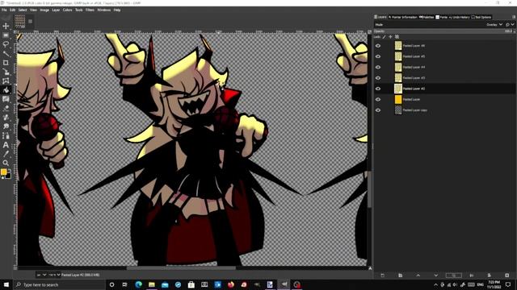Screen dimensions: 517x290
Task: Lower the selected layer one step
Action: [436, 275]
